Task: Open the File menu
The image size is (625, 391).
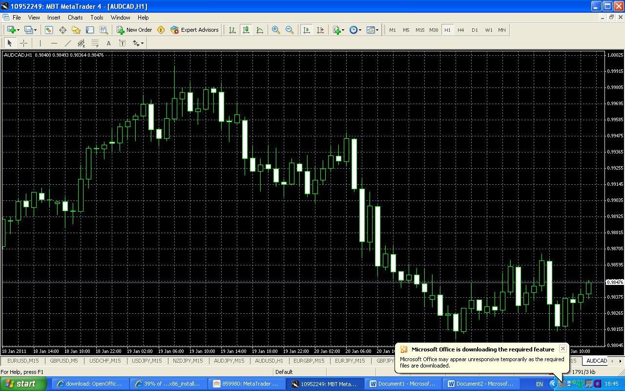Action: 17,18
